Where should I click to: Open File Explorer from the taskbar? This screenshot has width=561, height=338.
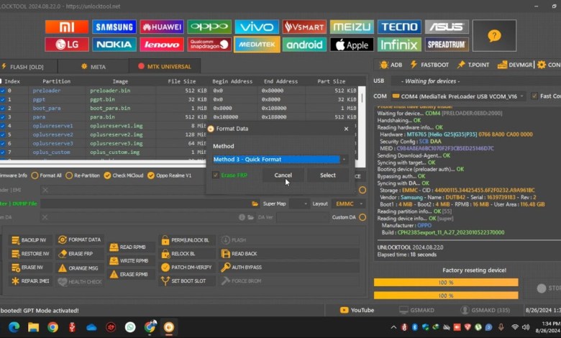point(33,327)
